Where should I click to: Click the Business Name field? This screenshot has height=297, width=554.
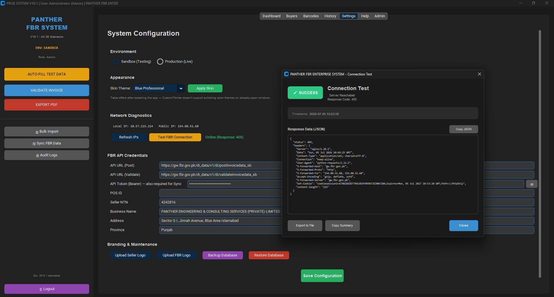pos(347,212)
